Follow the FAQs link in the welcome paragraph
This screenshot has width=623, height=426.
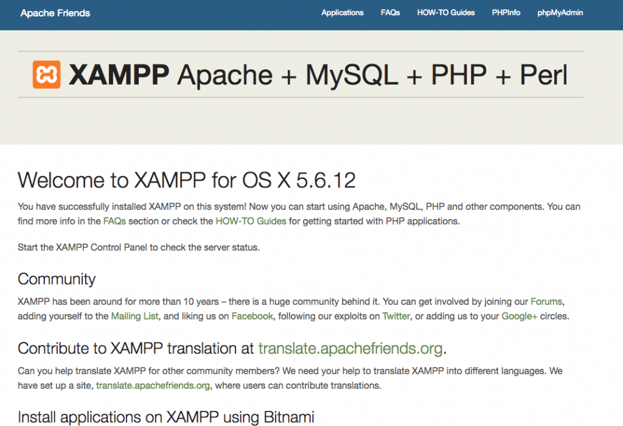(114, 222)
